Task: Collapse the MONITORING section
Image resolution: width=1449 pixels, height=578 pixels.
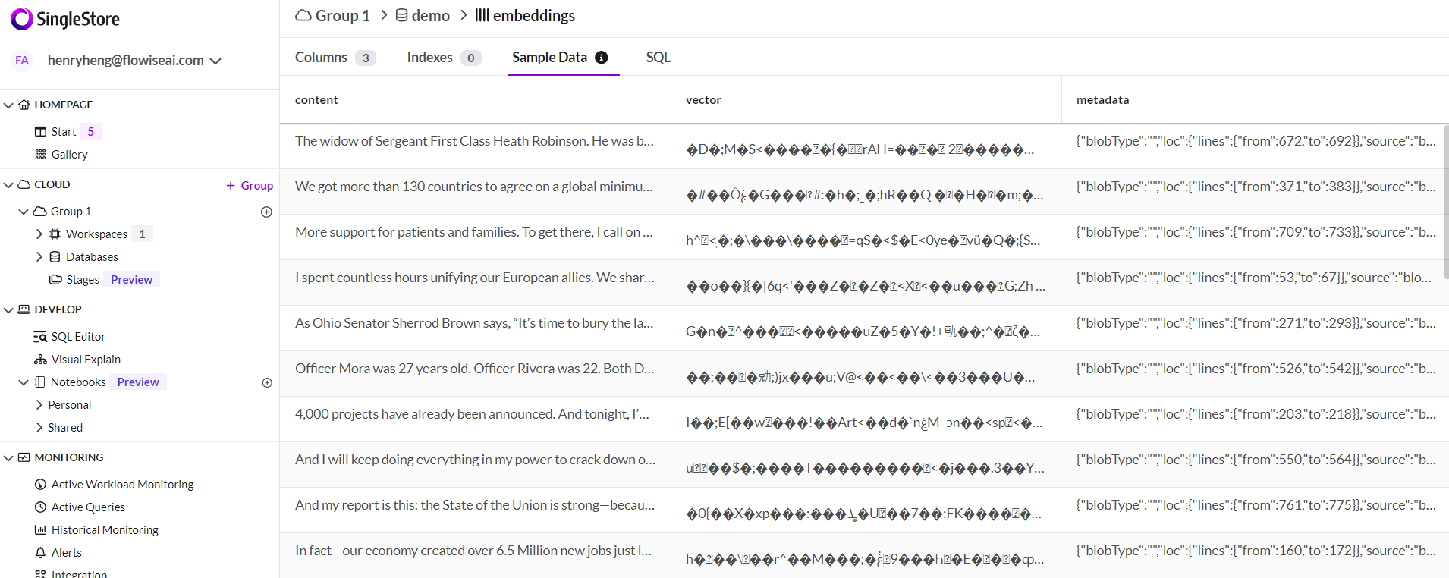Action: (x=8, y=457)
